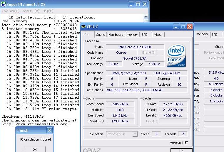Viewport: 224px width, 152px height.
Task: Click the Super PI scrollbar up arrow
Action: [146, 17]
